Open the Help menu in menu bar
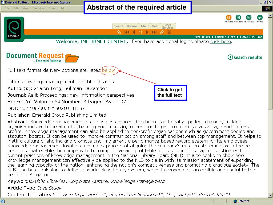 (62, 8)
